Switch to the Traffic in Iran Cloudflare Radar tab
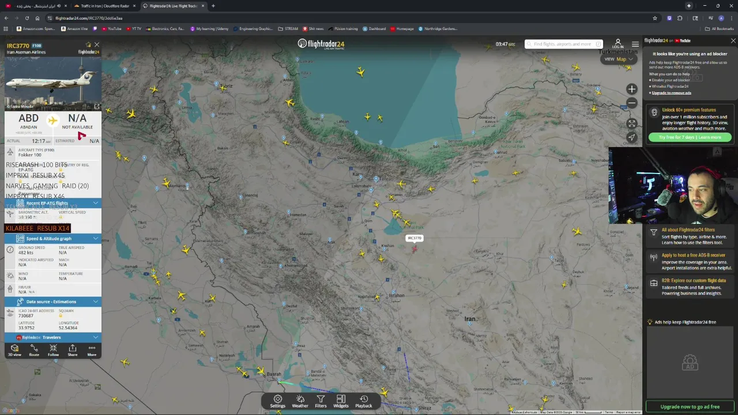The image size is (738, 415). (105, 6)
